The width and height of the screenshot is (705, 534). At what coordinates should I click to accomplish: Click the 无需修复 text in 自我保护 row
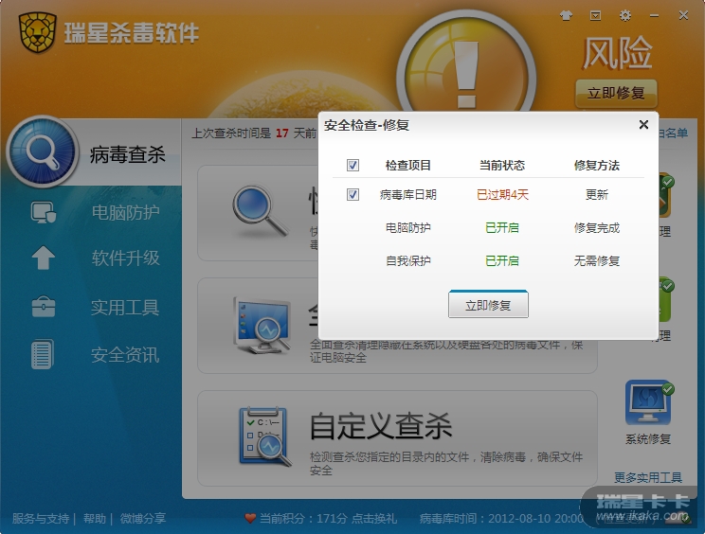tap(597, 261)
